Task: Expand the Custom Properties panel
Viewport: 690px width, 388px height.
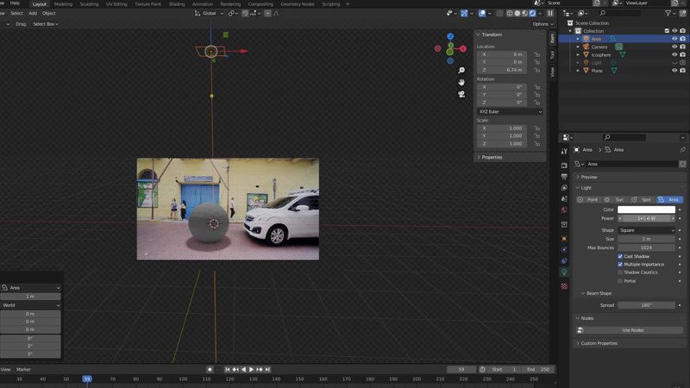Action: pyautogui.click(x=599, y=343)
